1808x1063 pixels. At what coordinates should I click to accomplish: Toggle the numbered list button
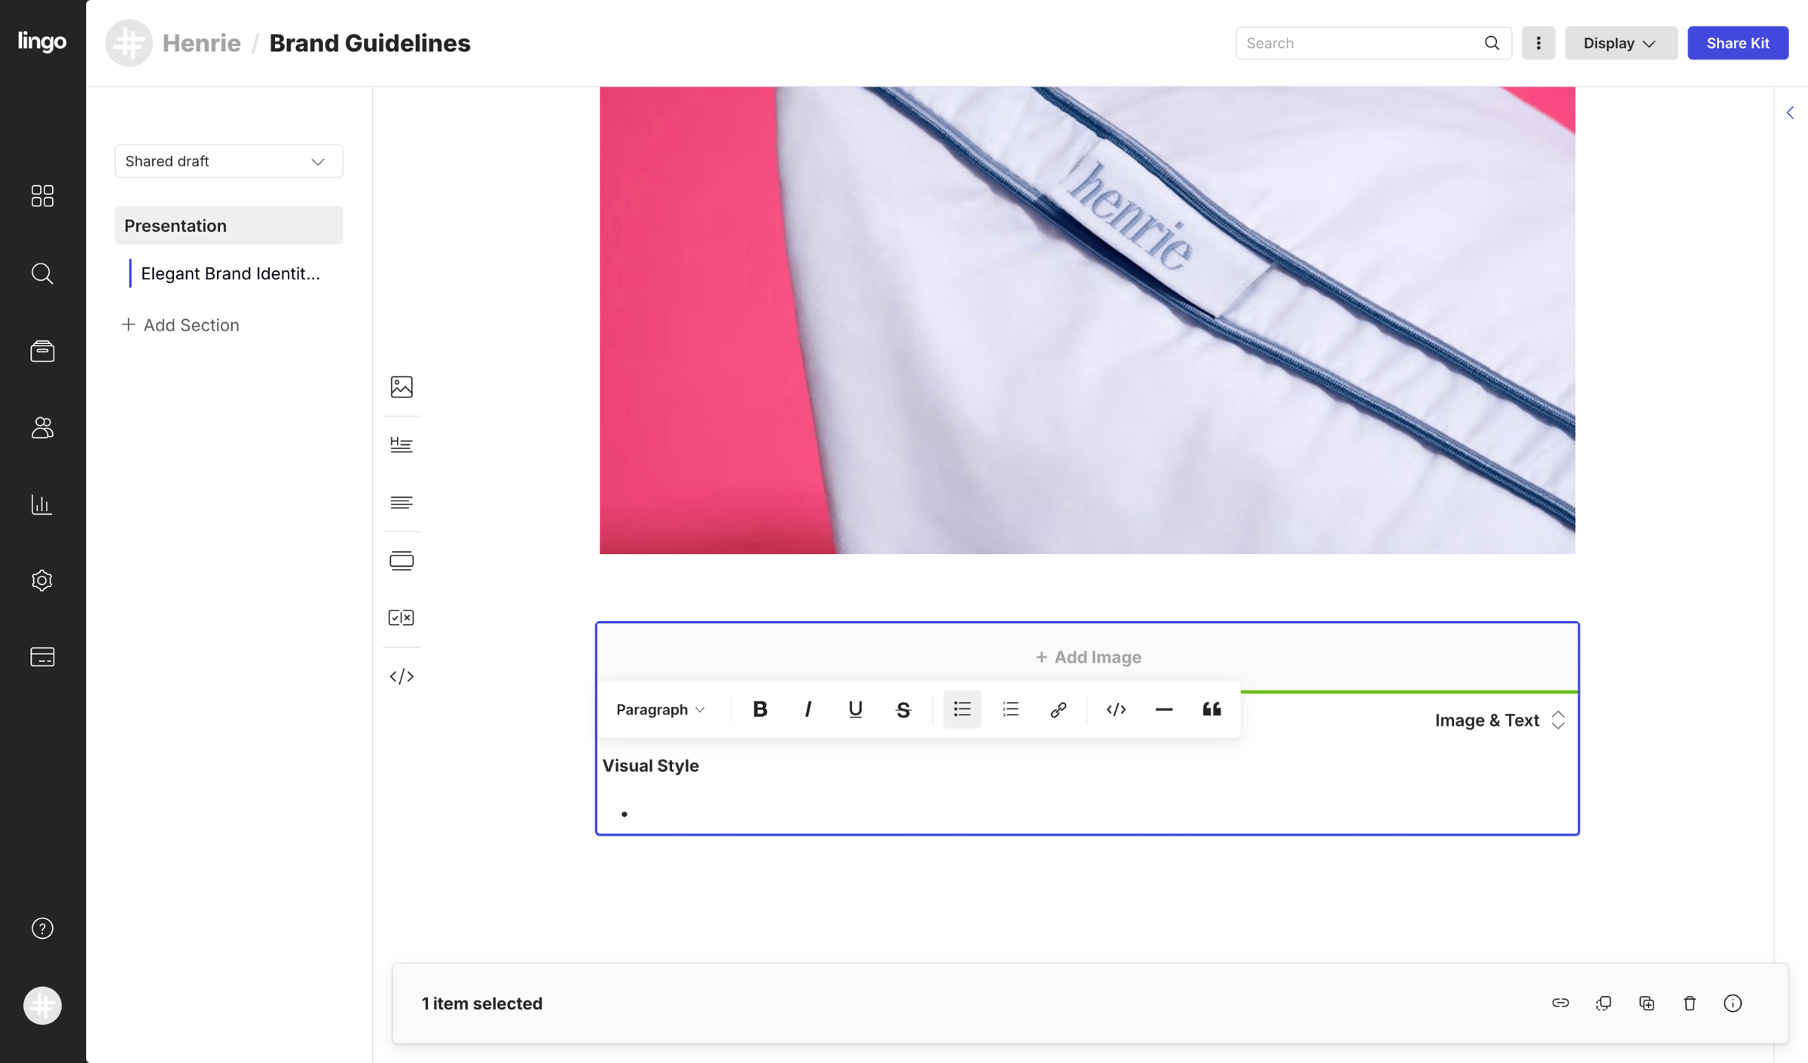pyautogui.click(x=1010, y=709)
